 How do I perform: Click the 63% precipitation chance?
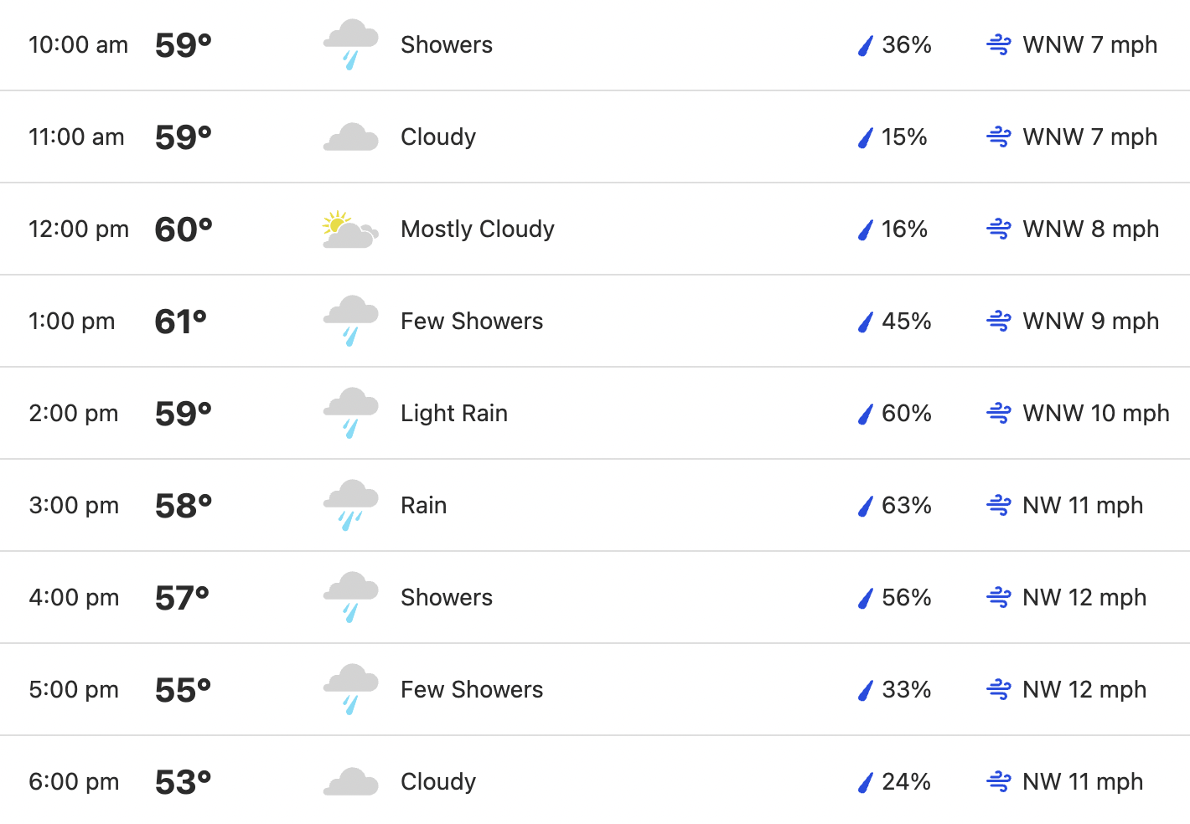pyautogui.click(x=907, y=506)
